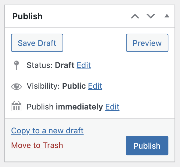Click the Visibility label text

pyautogui.click(x=43, y=86)
